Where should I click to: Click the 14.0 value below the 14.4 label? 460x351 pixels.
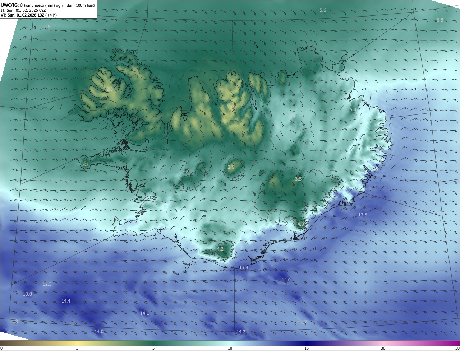(x=99, y=331)
